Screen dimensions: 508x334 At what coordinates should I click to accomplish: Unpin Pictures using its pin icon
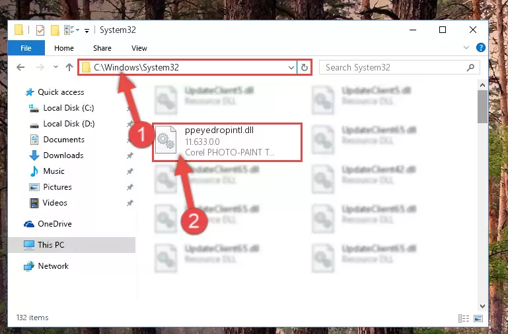click(x=130, y=187)
